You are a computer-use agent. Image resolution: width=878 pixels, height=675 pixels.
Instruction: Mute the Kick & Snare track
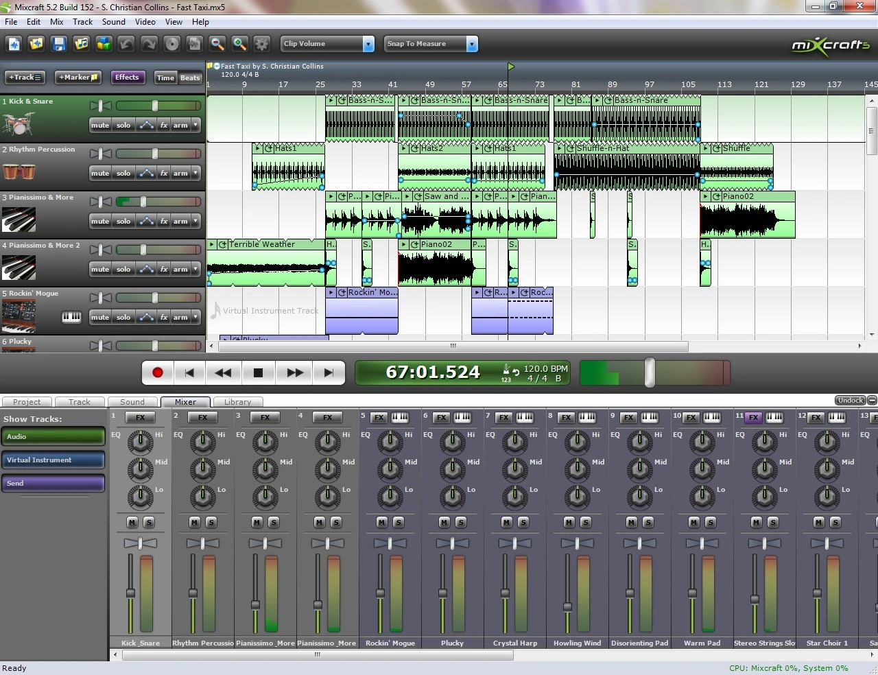100,126
